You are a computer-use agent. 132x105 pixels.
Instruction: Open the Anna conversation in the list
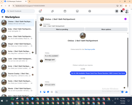point(17,37)
